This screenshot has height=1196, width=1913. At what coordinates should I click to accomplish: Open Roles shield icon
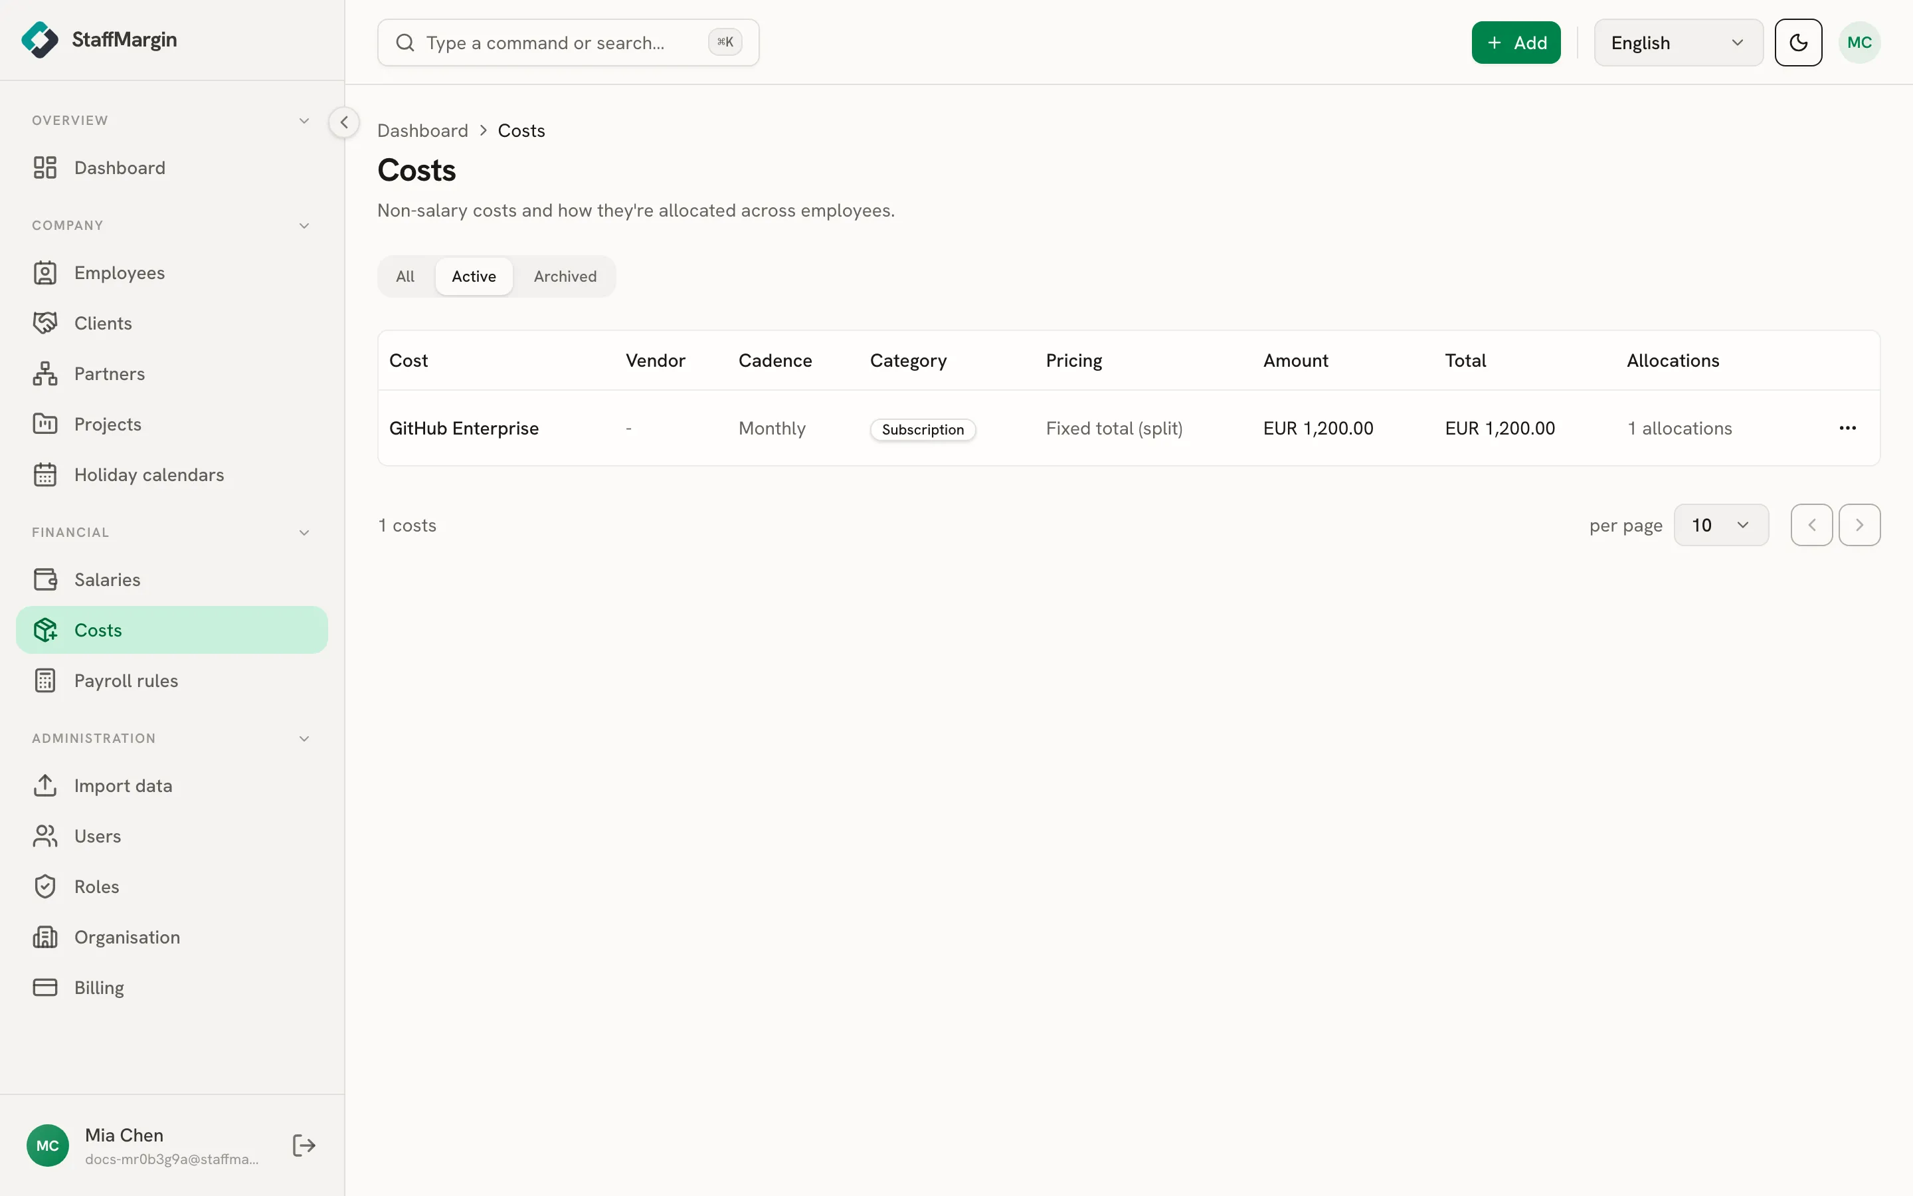pos(45,887)
